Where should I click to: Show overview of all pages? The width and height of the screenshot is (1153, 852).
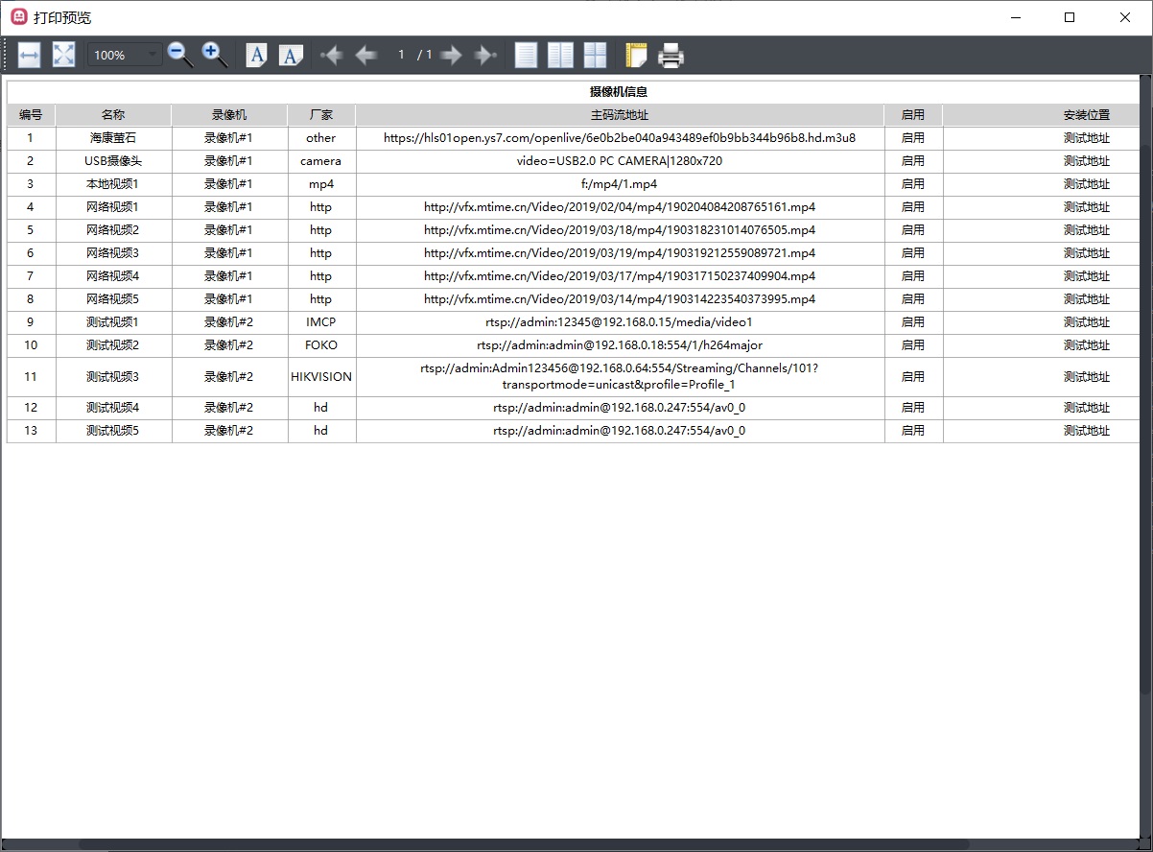[x=596, y=56]
